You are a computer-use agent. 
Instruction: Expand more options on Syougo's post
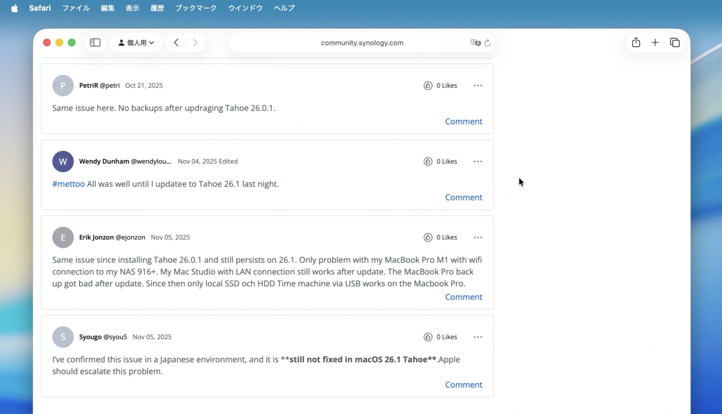[x=478, y=337]
